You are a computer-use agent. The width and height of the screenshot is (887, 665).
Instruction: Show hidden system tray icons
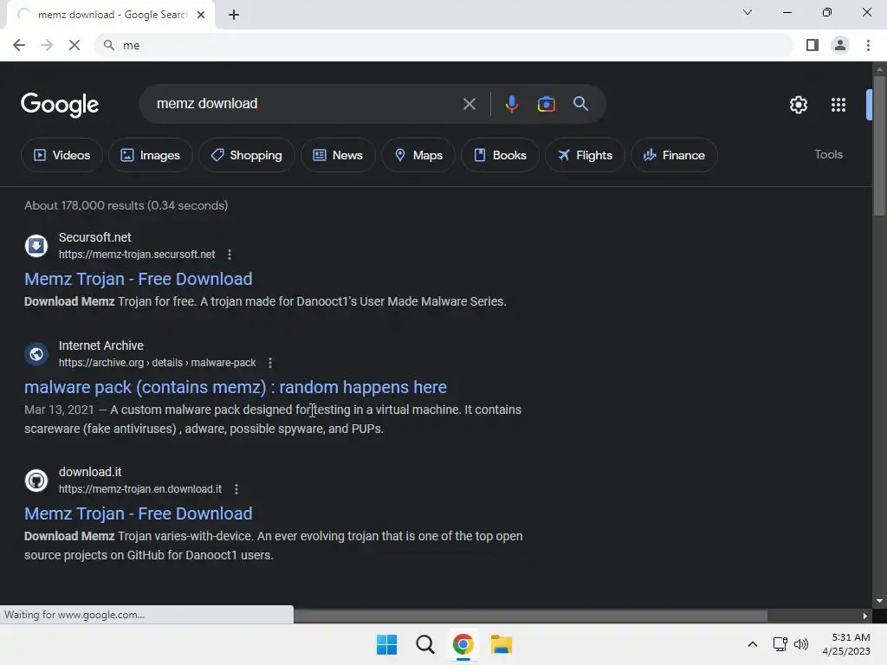[x=753, y=644]
